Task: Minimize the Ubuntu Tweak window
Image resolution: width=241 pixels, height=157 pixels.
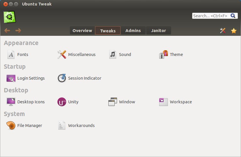Action: click(11, 4)
